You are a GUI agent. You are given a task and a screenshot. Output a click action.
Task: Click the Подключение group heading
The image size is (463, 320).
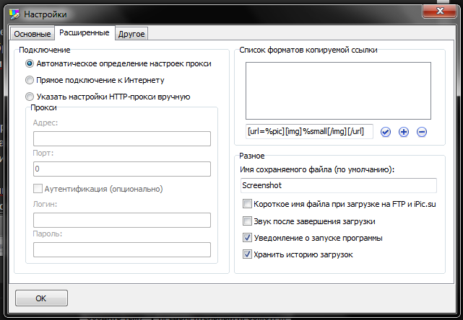45,50
